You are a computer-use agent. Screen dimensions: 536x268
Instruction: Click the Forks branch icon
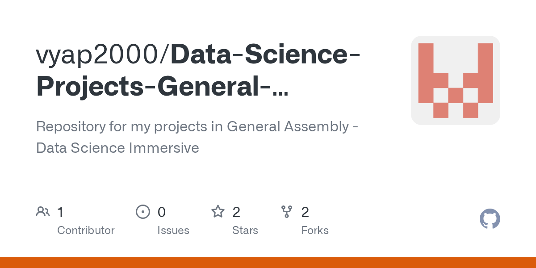click(x=287, y=212)
